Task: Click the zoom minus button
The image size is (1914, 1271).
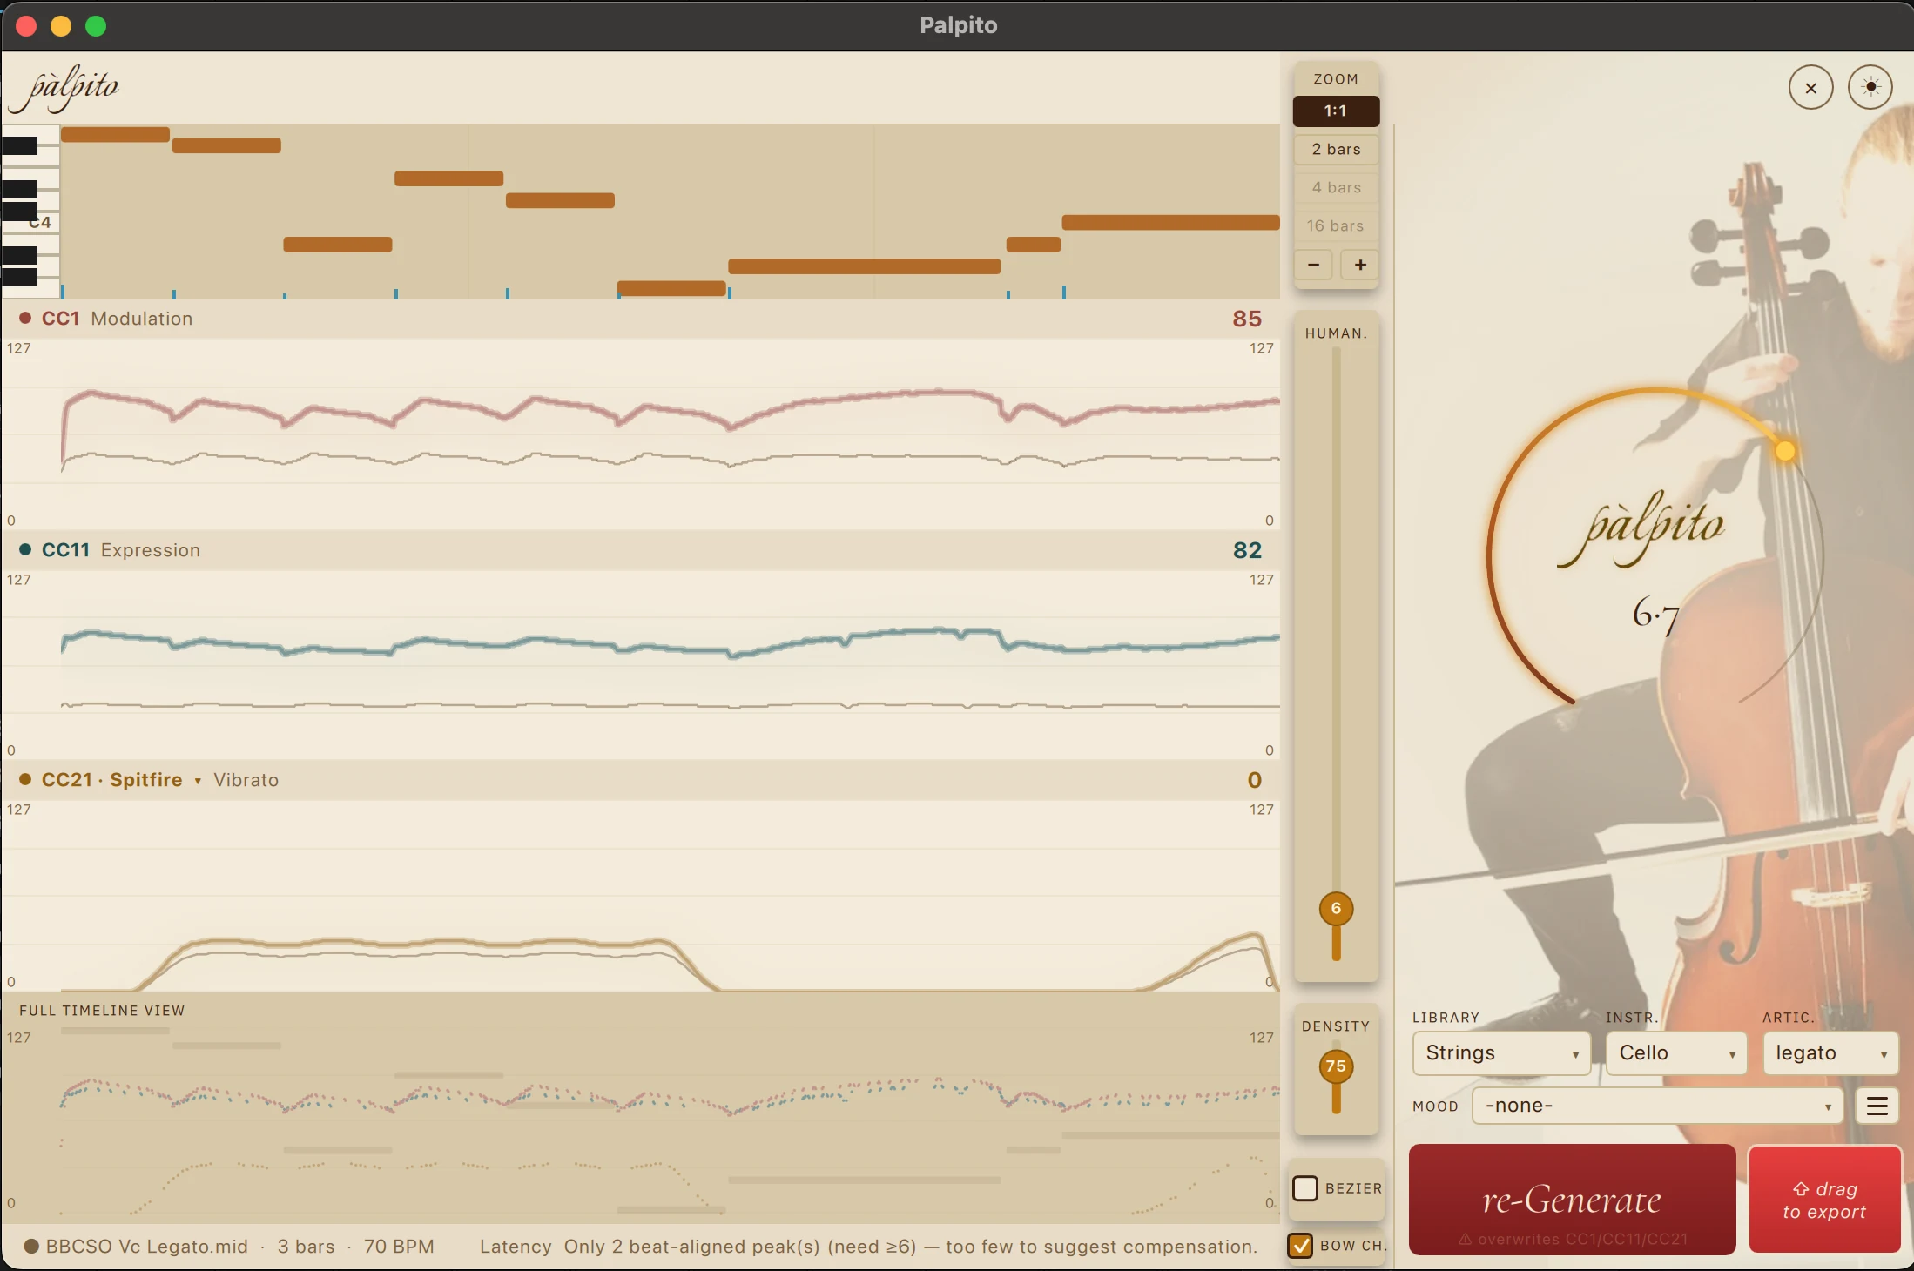Action: (1313, 265)
